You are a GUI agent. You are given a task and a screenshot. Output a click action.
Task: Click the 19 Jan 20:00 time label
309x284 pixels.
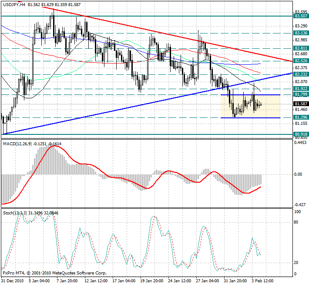[x=152, y=281]
